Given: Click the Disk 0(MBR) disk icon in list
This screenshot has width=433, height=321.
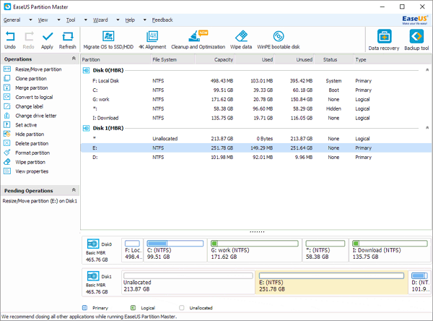Looking at the screenshot, I should (86, 71).
